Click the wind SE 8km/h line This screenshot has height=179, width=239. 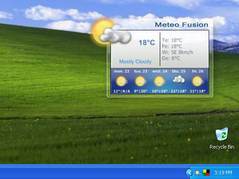(x=177, y=52)
